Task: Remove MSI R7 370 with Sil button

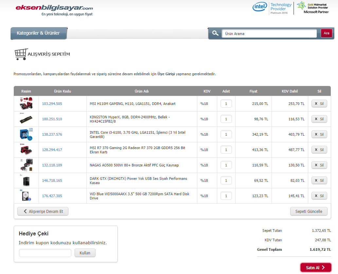Action: (319, 150)
